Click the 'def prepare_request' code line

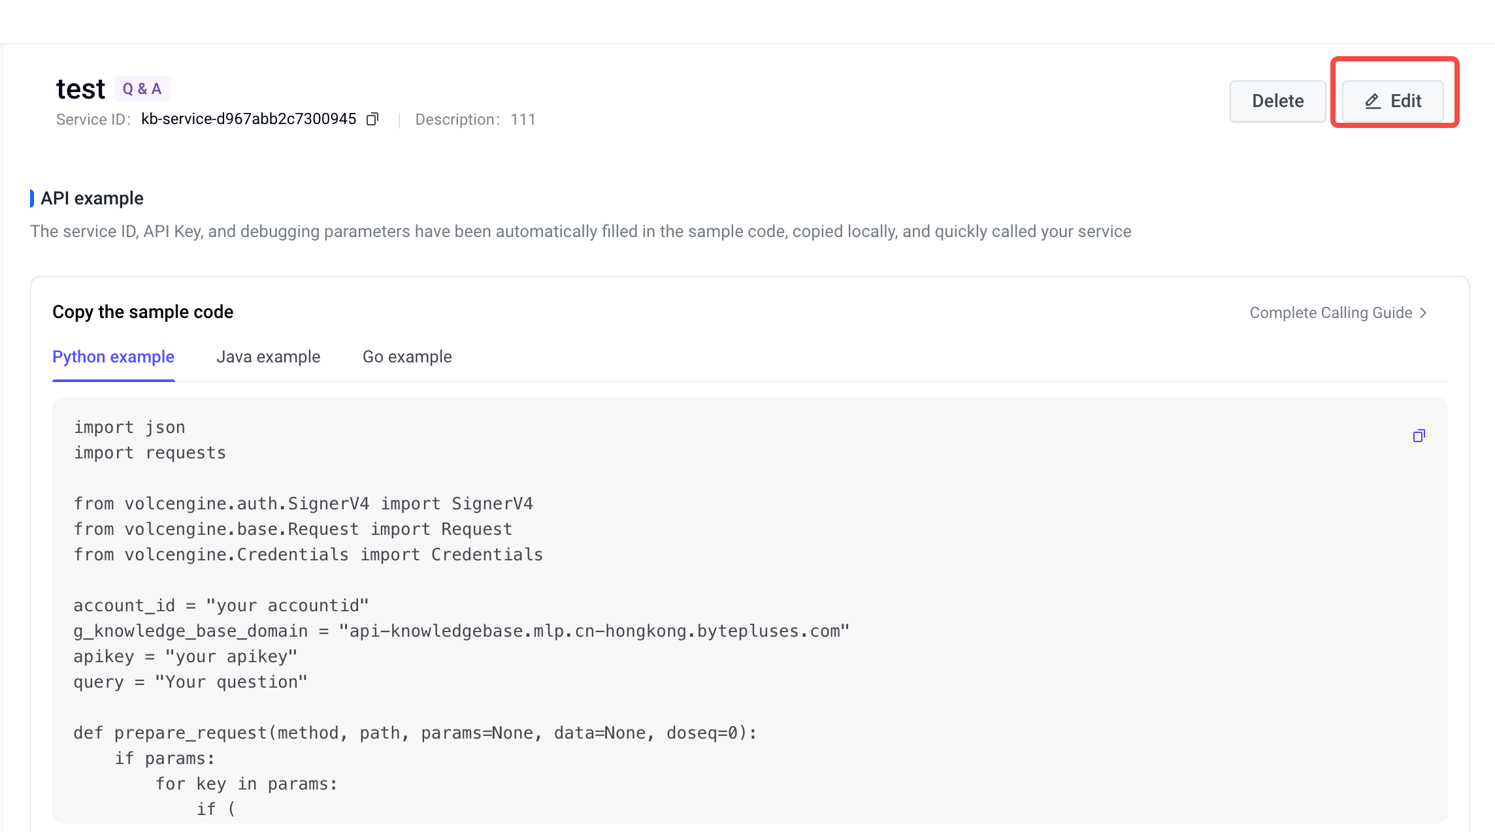pyautogui.click(x=414, y=733)
